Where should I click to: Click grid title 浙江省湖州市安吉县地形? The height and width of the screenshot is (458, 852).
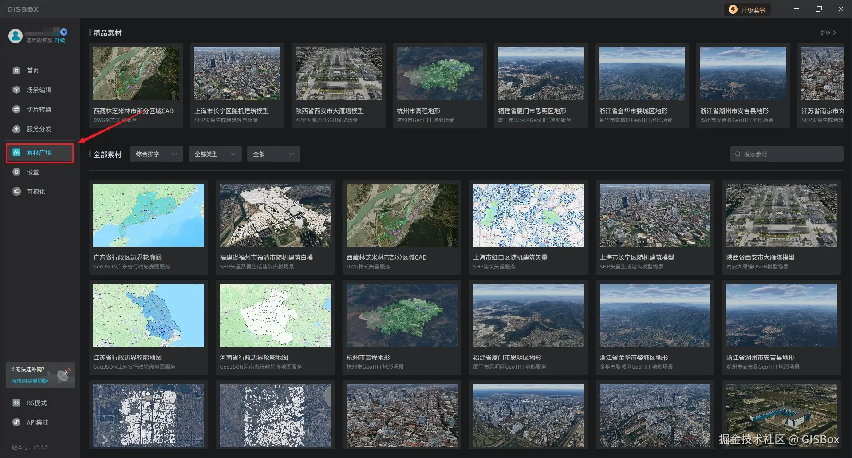point(761,358)
